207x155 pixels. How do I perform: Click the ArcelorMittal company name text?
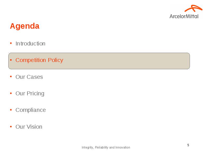[184, 17]
